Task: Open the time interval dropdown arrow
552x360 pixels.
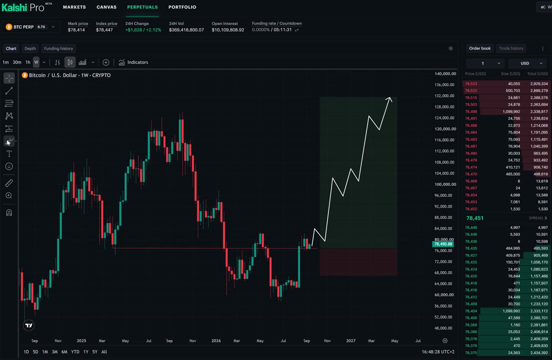Action: point(44,62)
